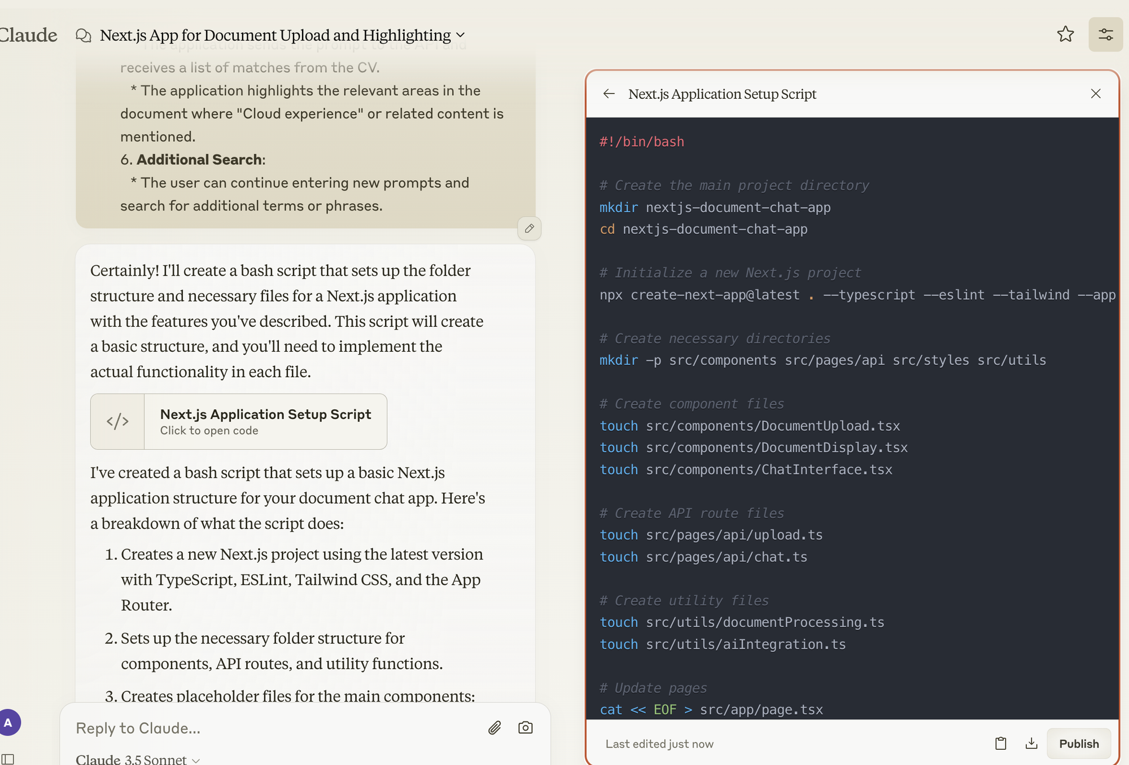Edit the previous message using the pencil icon
The image size is (1129, 765).
point(529,229)
